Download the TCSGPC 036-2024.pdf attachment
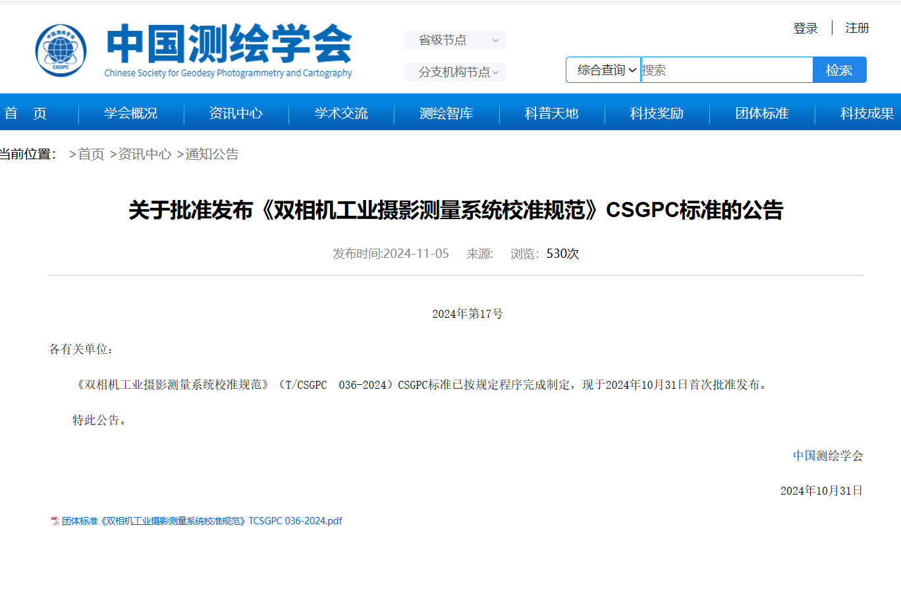This screenshot has height=594, width=901. point(202,521)
